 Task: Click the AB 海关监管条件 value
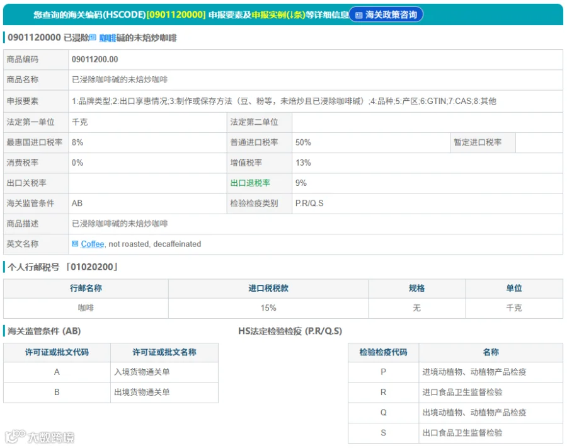click(x=77, y=204)
